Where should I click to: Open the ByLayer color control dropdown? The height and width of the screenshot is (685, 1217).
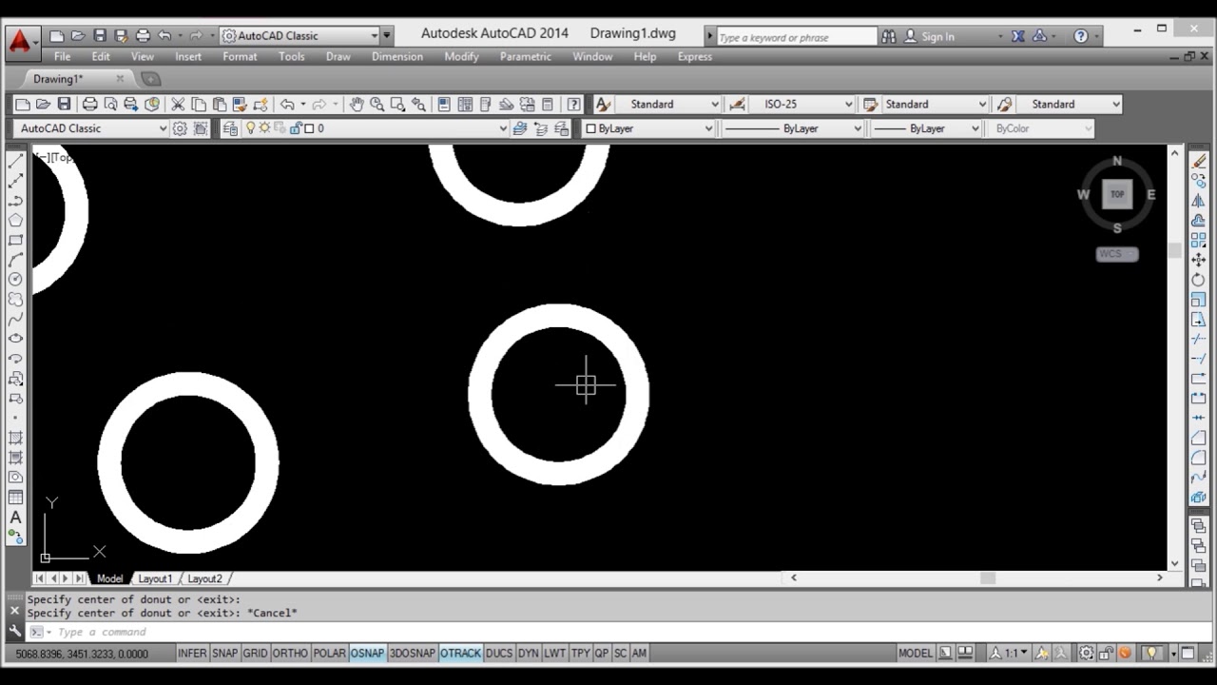pyautogui.click(x=647, y=128)
